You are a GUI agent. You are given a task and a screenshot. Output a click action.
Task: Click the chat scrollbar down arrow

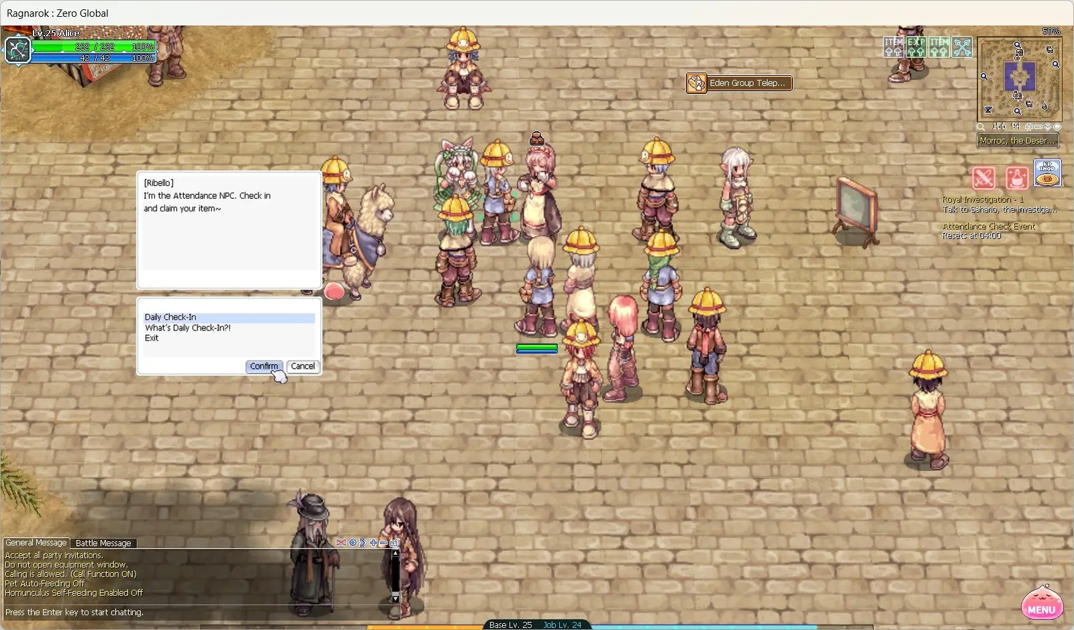click(x=395, y=598)
